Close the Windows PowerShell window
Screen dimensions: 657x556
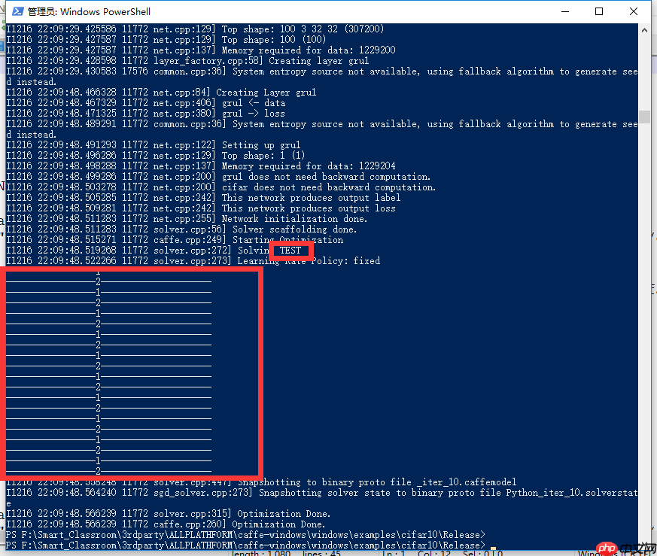(x=633, y=11)
